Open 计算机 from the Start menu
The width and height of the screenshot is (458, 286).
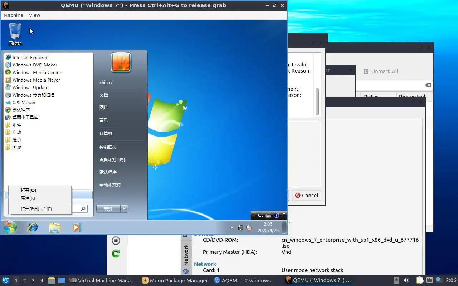click(106, 133)
